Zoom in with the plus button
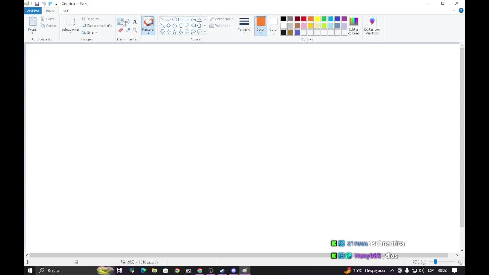The image size is (489, 275). 461,262
